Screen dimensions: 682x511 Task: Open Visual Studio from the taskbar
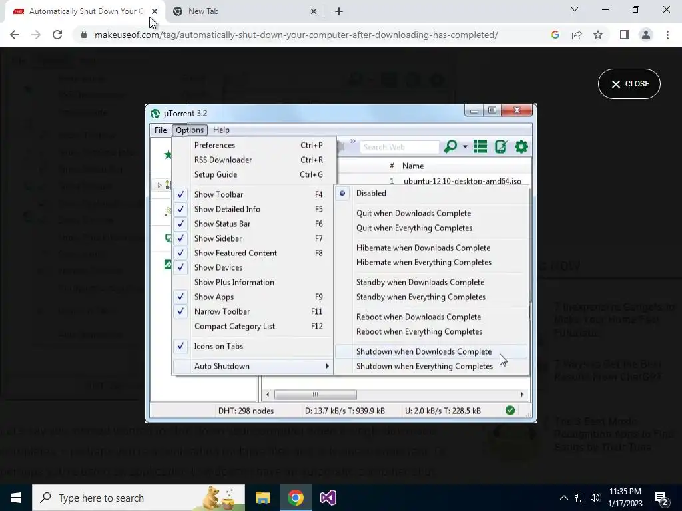click(x=328, y=498)
